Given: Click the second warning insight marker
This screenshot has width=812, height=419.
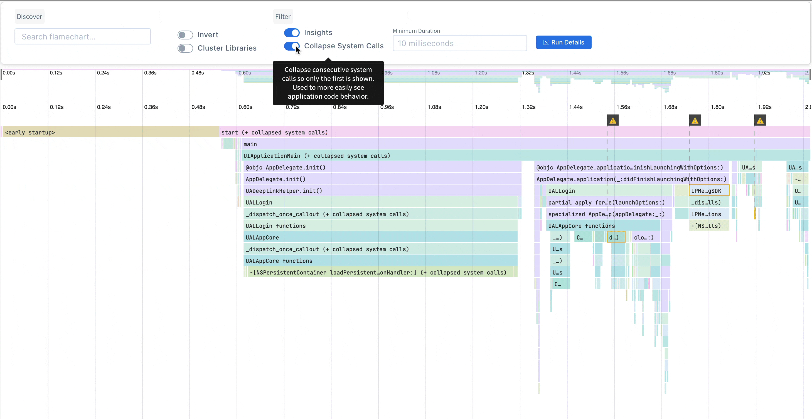Looking at the screenshot, I should (x=695, y=120).
